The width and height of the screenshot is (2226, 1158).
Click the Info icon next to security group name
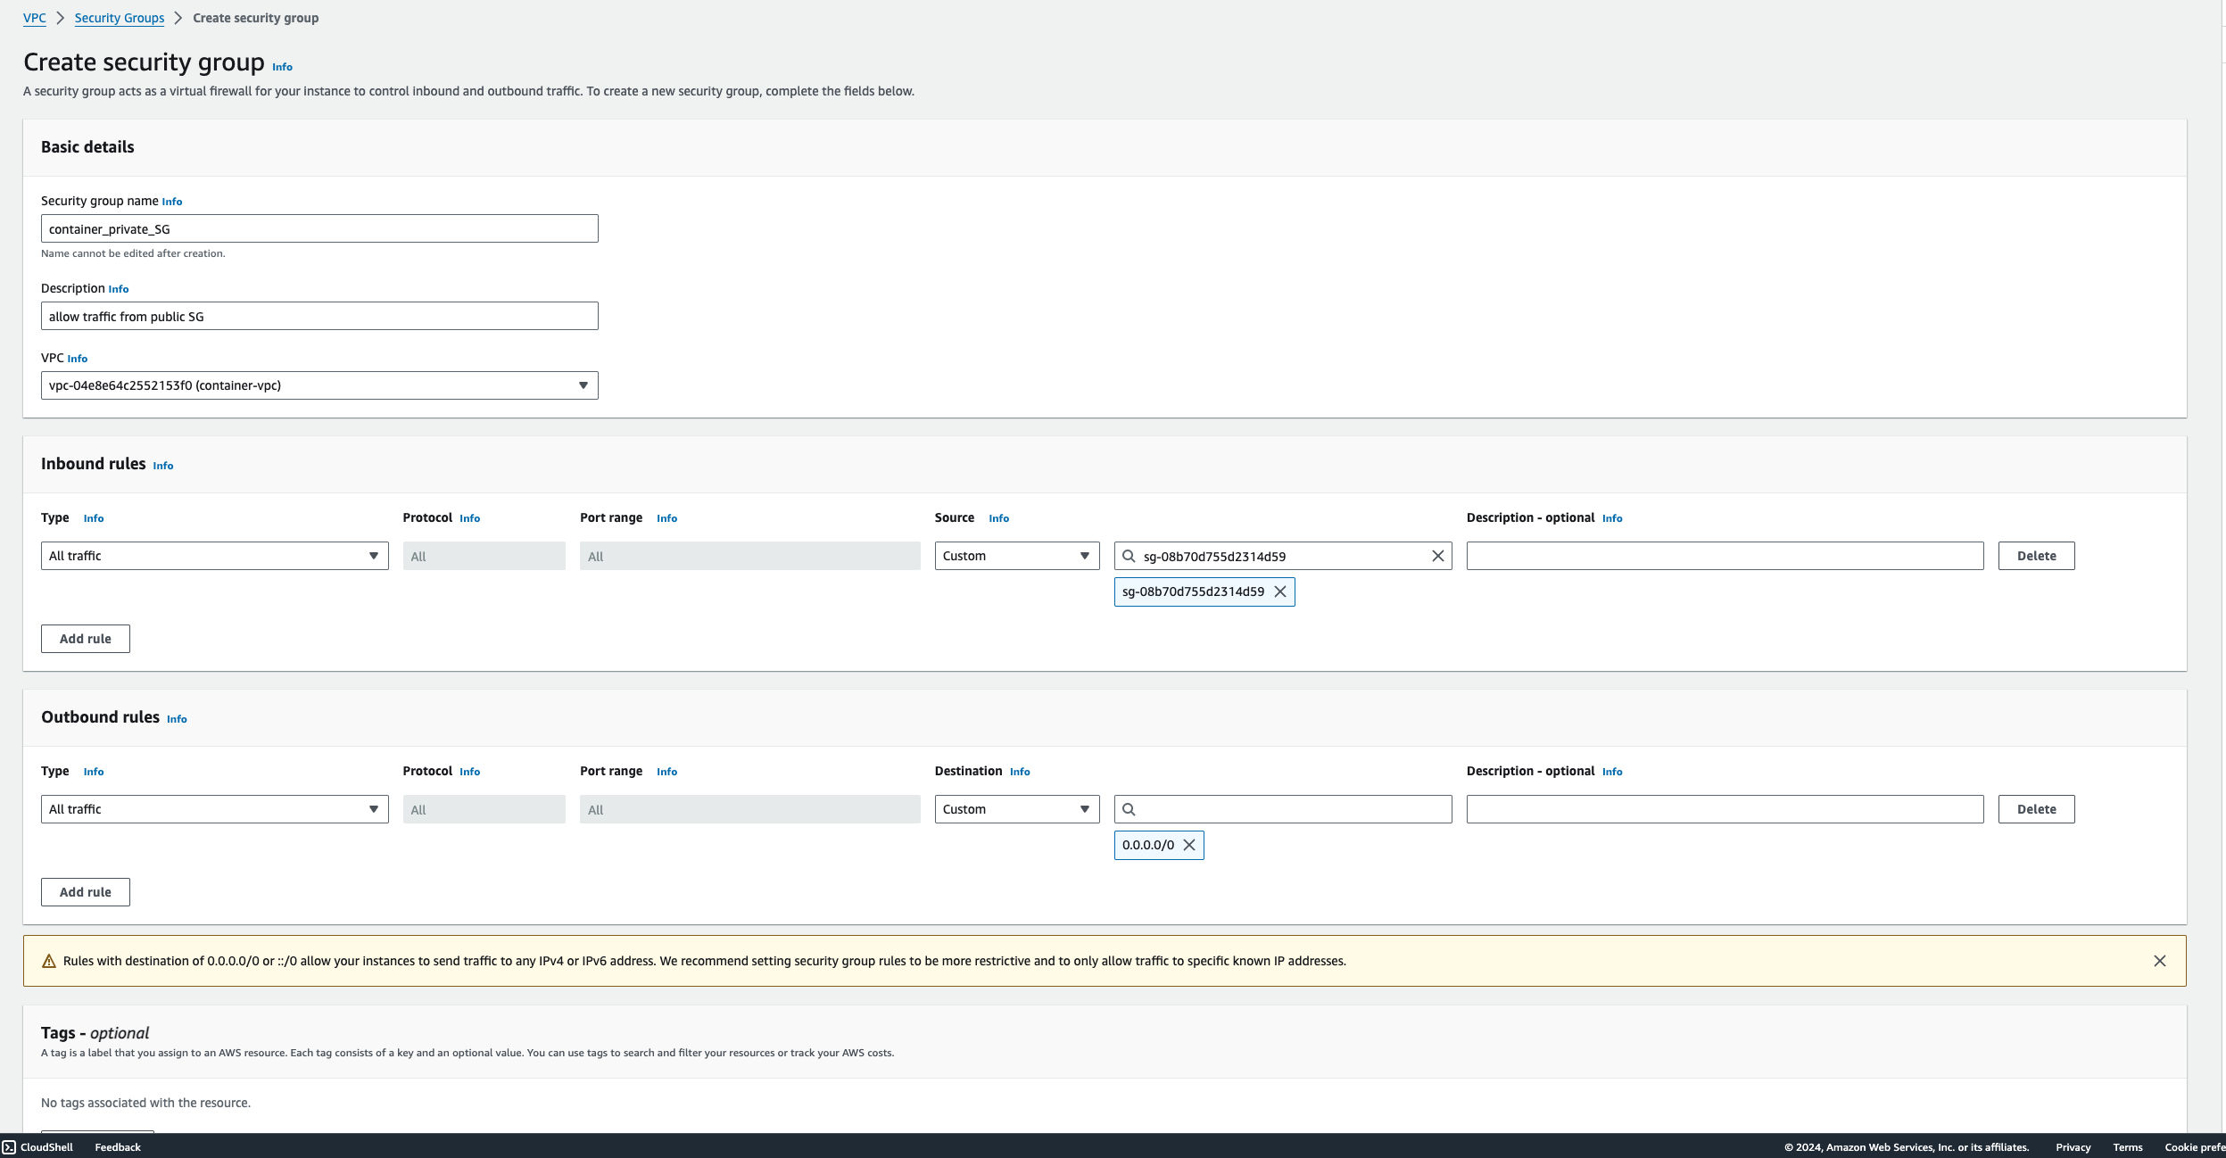[x=172, y=202]
